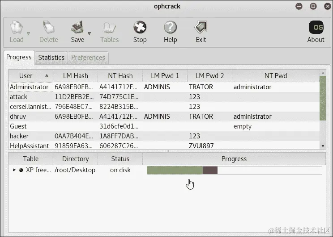Click the LM Pwd 1 column header
The image size is (333, 237).
tap(165, 75)
